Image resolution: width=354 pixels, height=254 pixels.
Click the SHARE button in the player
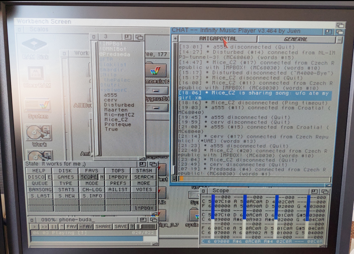103,227
